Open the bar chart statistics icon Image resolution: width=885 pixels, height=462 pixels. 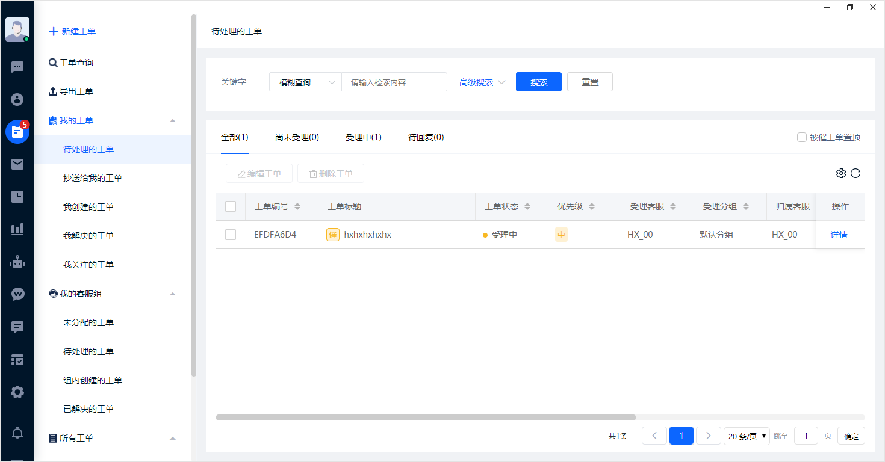pos(17,229)
